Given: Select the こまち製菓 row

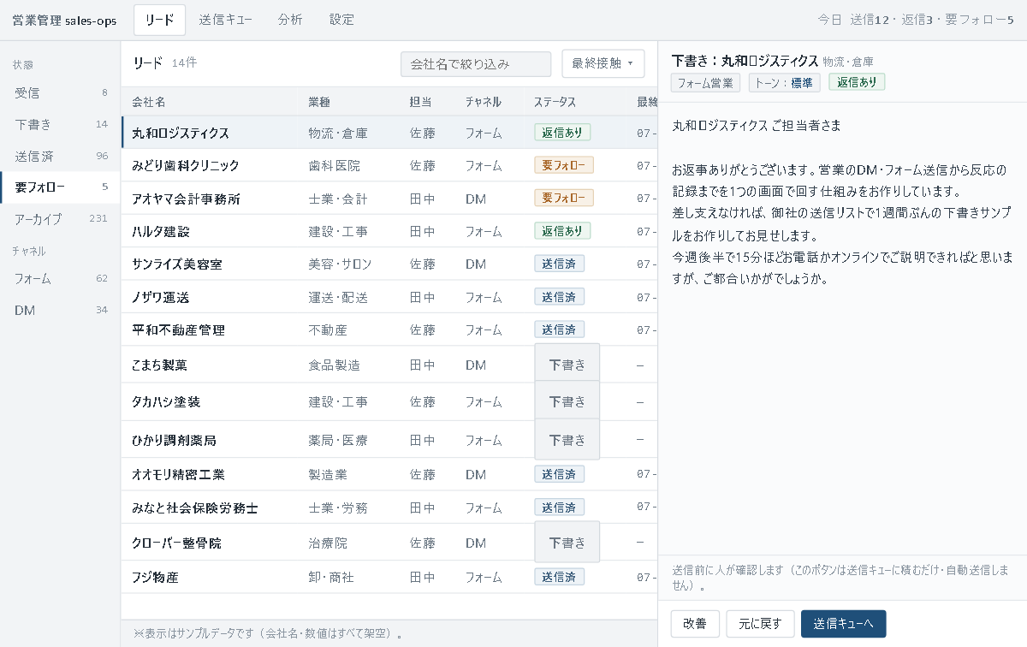Looking at the screenshot, I should [x=389, y=365].
